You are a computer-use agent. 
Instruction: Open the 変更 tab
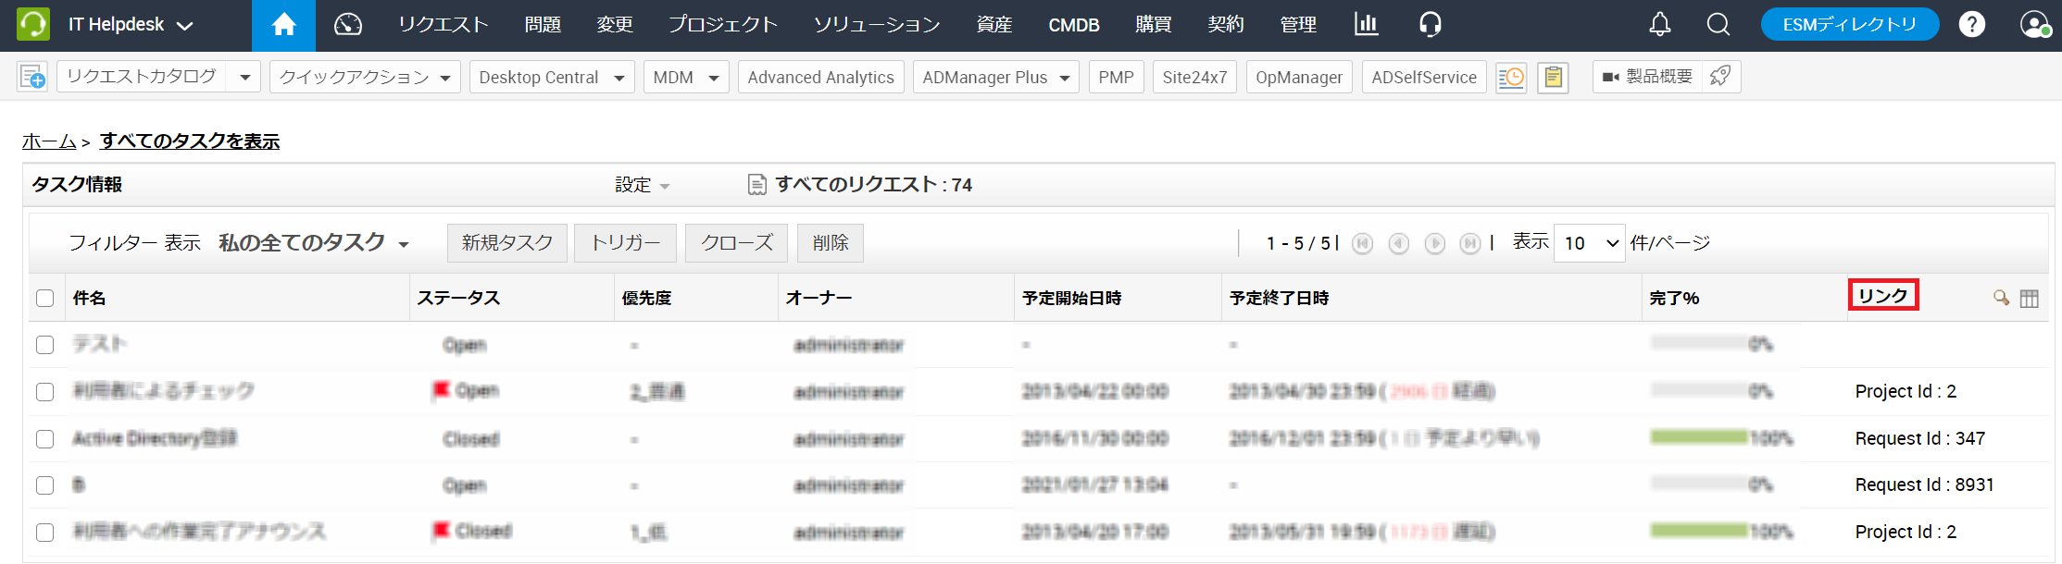pyautogui.click(x=615, y=25)
